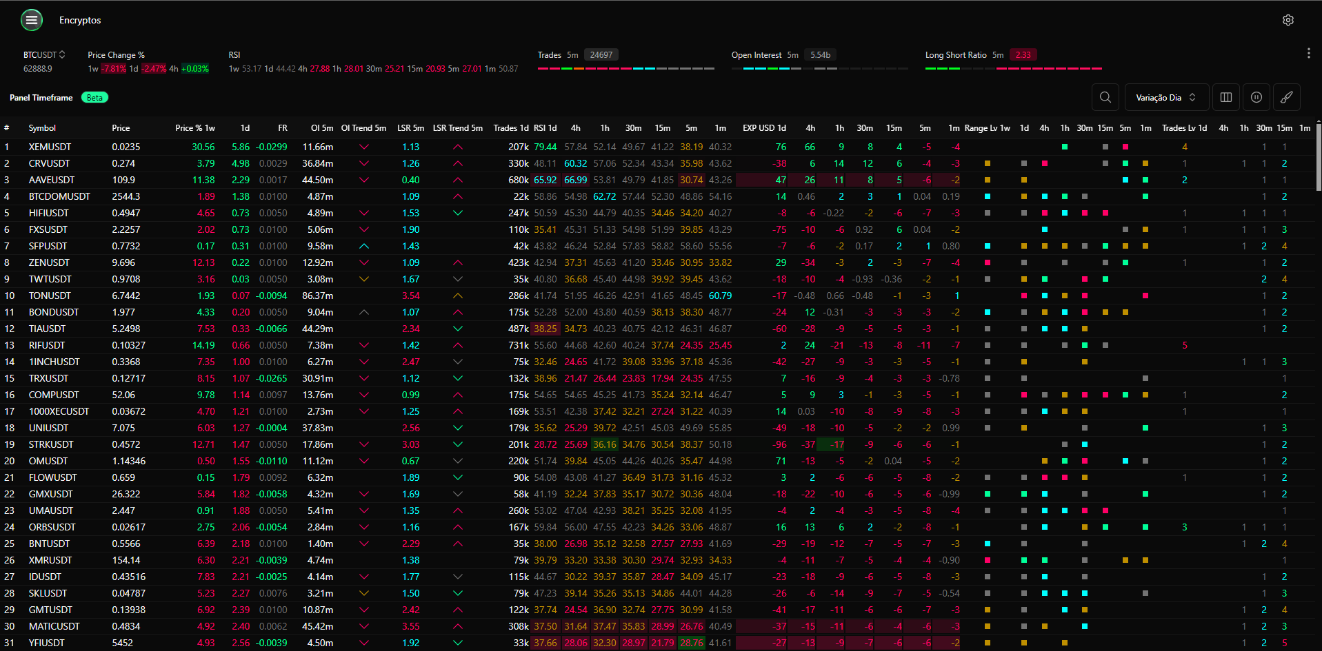Viewport: 1322px width, 651px height.
Task: Open the column layout selector icon
Action: coord(1225,97)
